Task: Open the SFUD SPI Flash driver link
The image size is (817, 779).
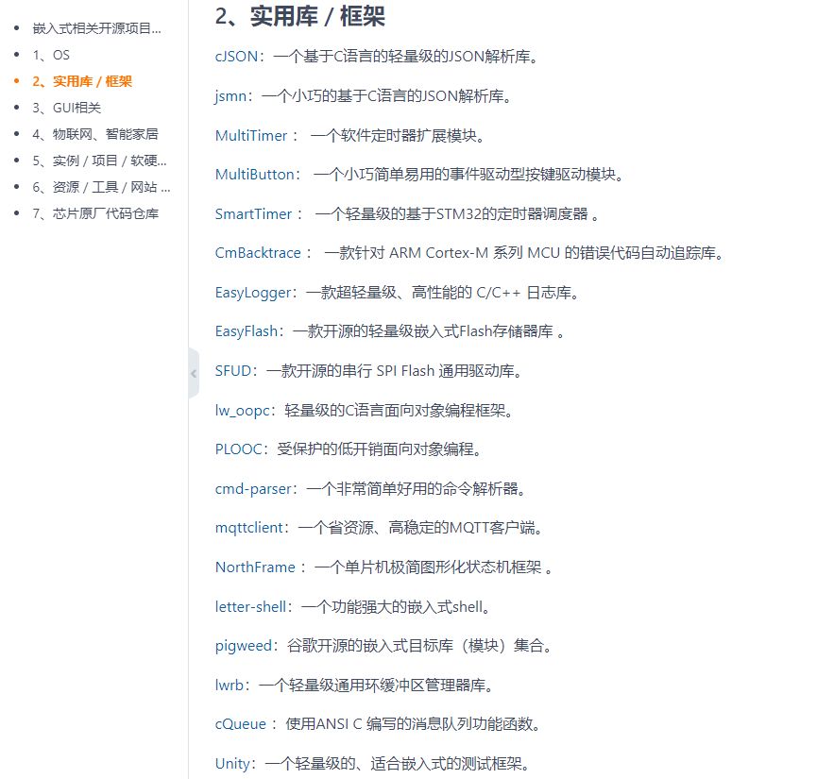Action: pyautogui.click(x=232, y=371)
